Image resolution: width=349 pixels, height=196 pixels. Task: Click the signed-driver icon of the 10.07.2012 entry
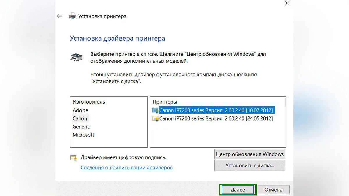point(155,110)
